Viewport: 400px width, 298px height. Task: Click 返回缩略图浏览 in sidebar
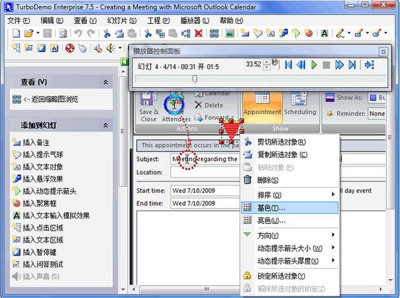point(45,99)
